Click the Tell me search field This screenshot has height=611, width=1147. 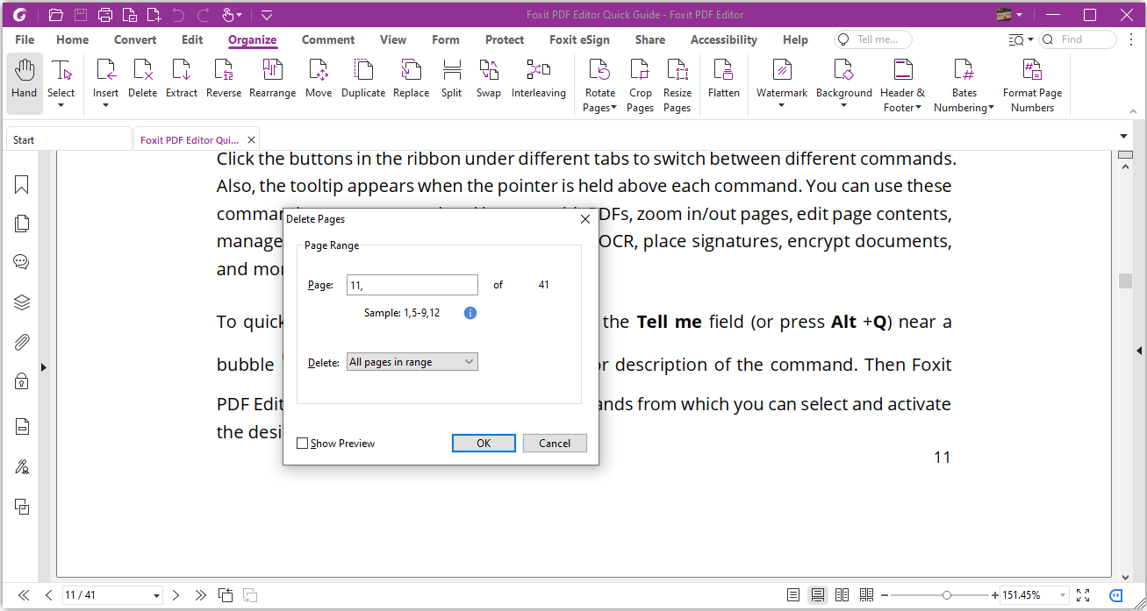[872, 39]
